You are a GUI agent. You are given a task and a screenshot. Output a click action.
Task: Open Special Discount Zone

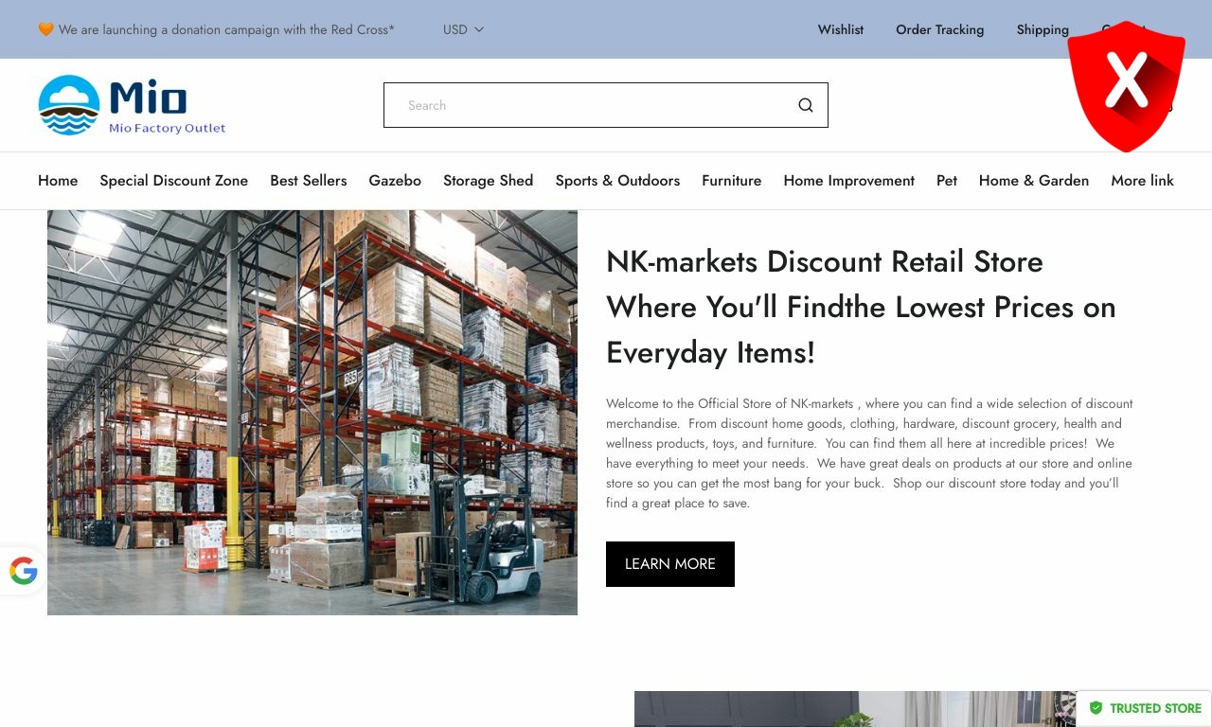pyautogui.click(x=174, y=181)
